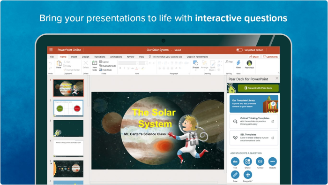Viewport: 328px width, 185px height.
Task: Add a New Slide
Action: pos(95,66)
